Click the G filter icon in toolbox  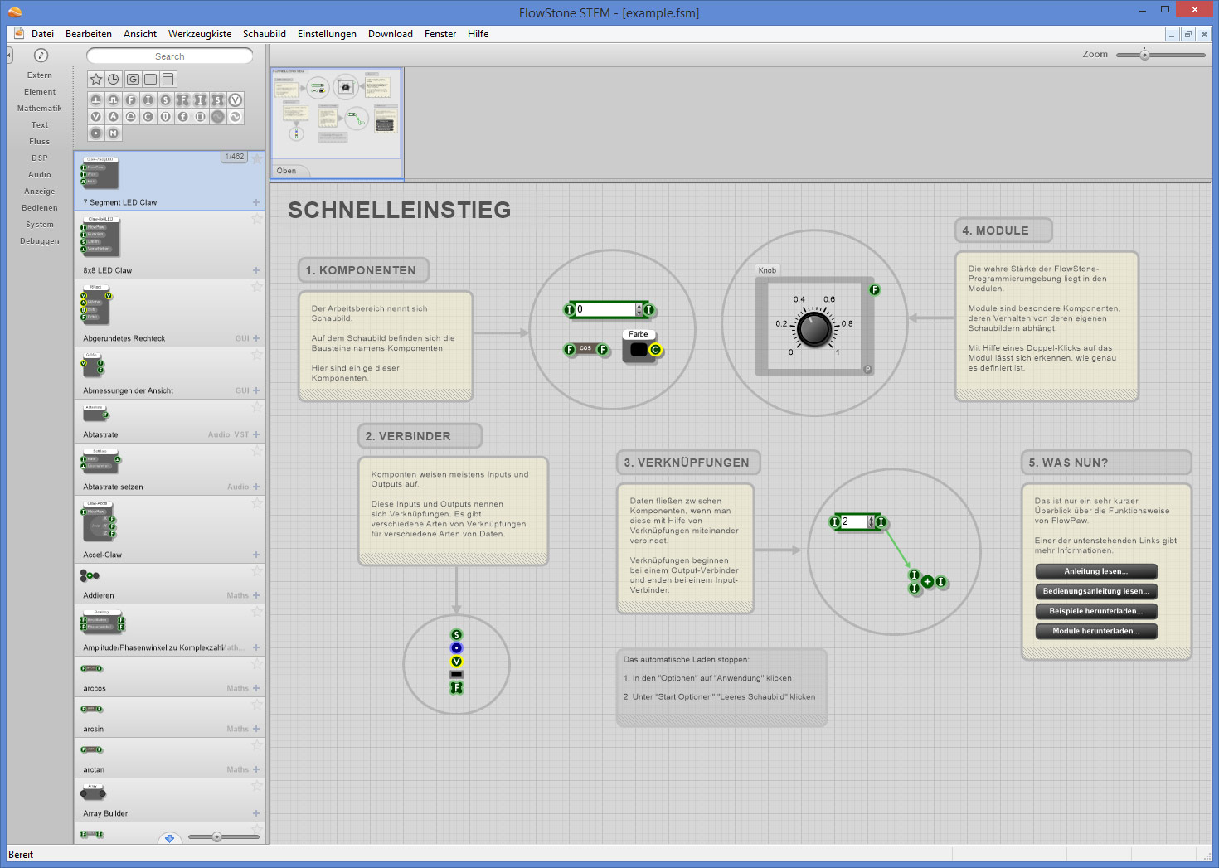[133, 80]
